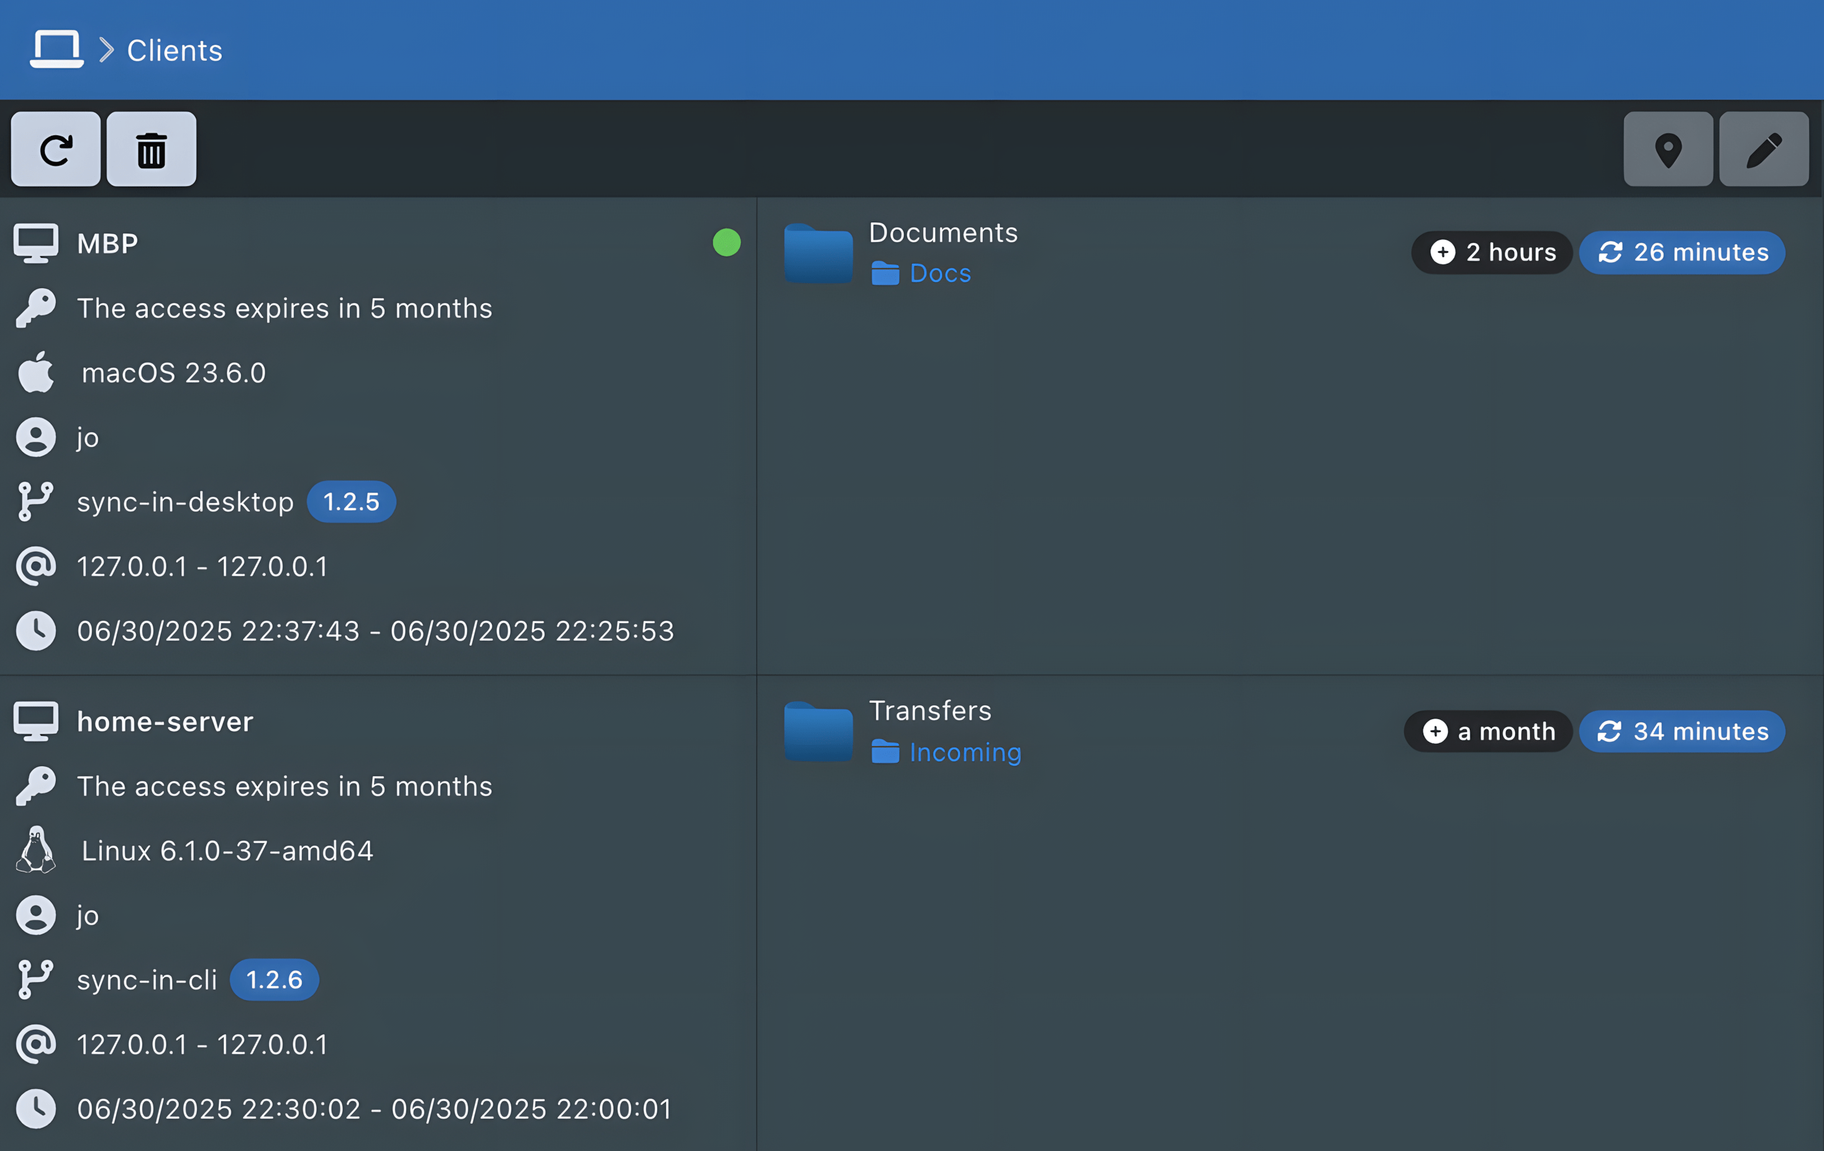The image size is (1824, 1151).
Task: Click the 'a month' created badge
Action: [x=1489, y=731]
